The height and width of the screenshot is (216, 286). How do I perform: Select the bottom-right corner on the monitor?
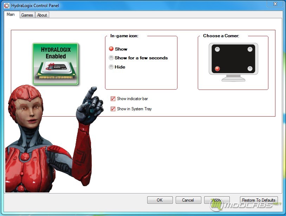pos(250,69)
